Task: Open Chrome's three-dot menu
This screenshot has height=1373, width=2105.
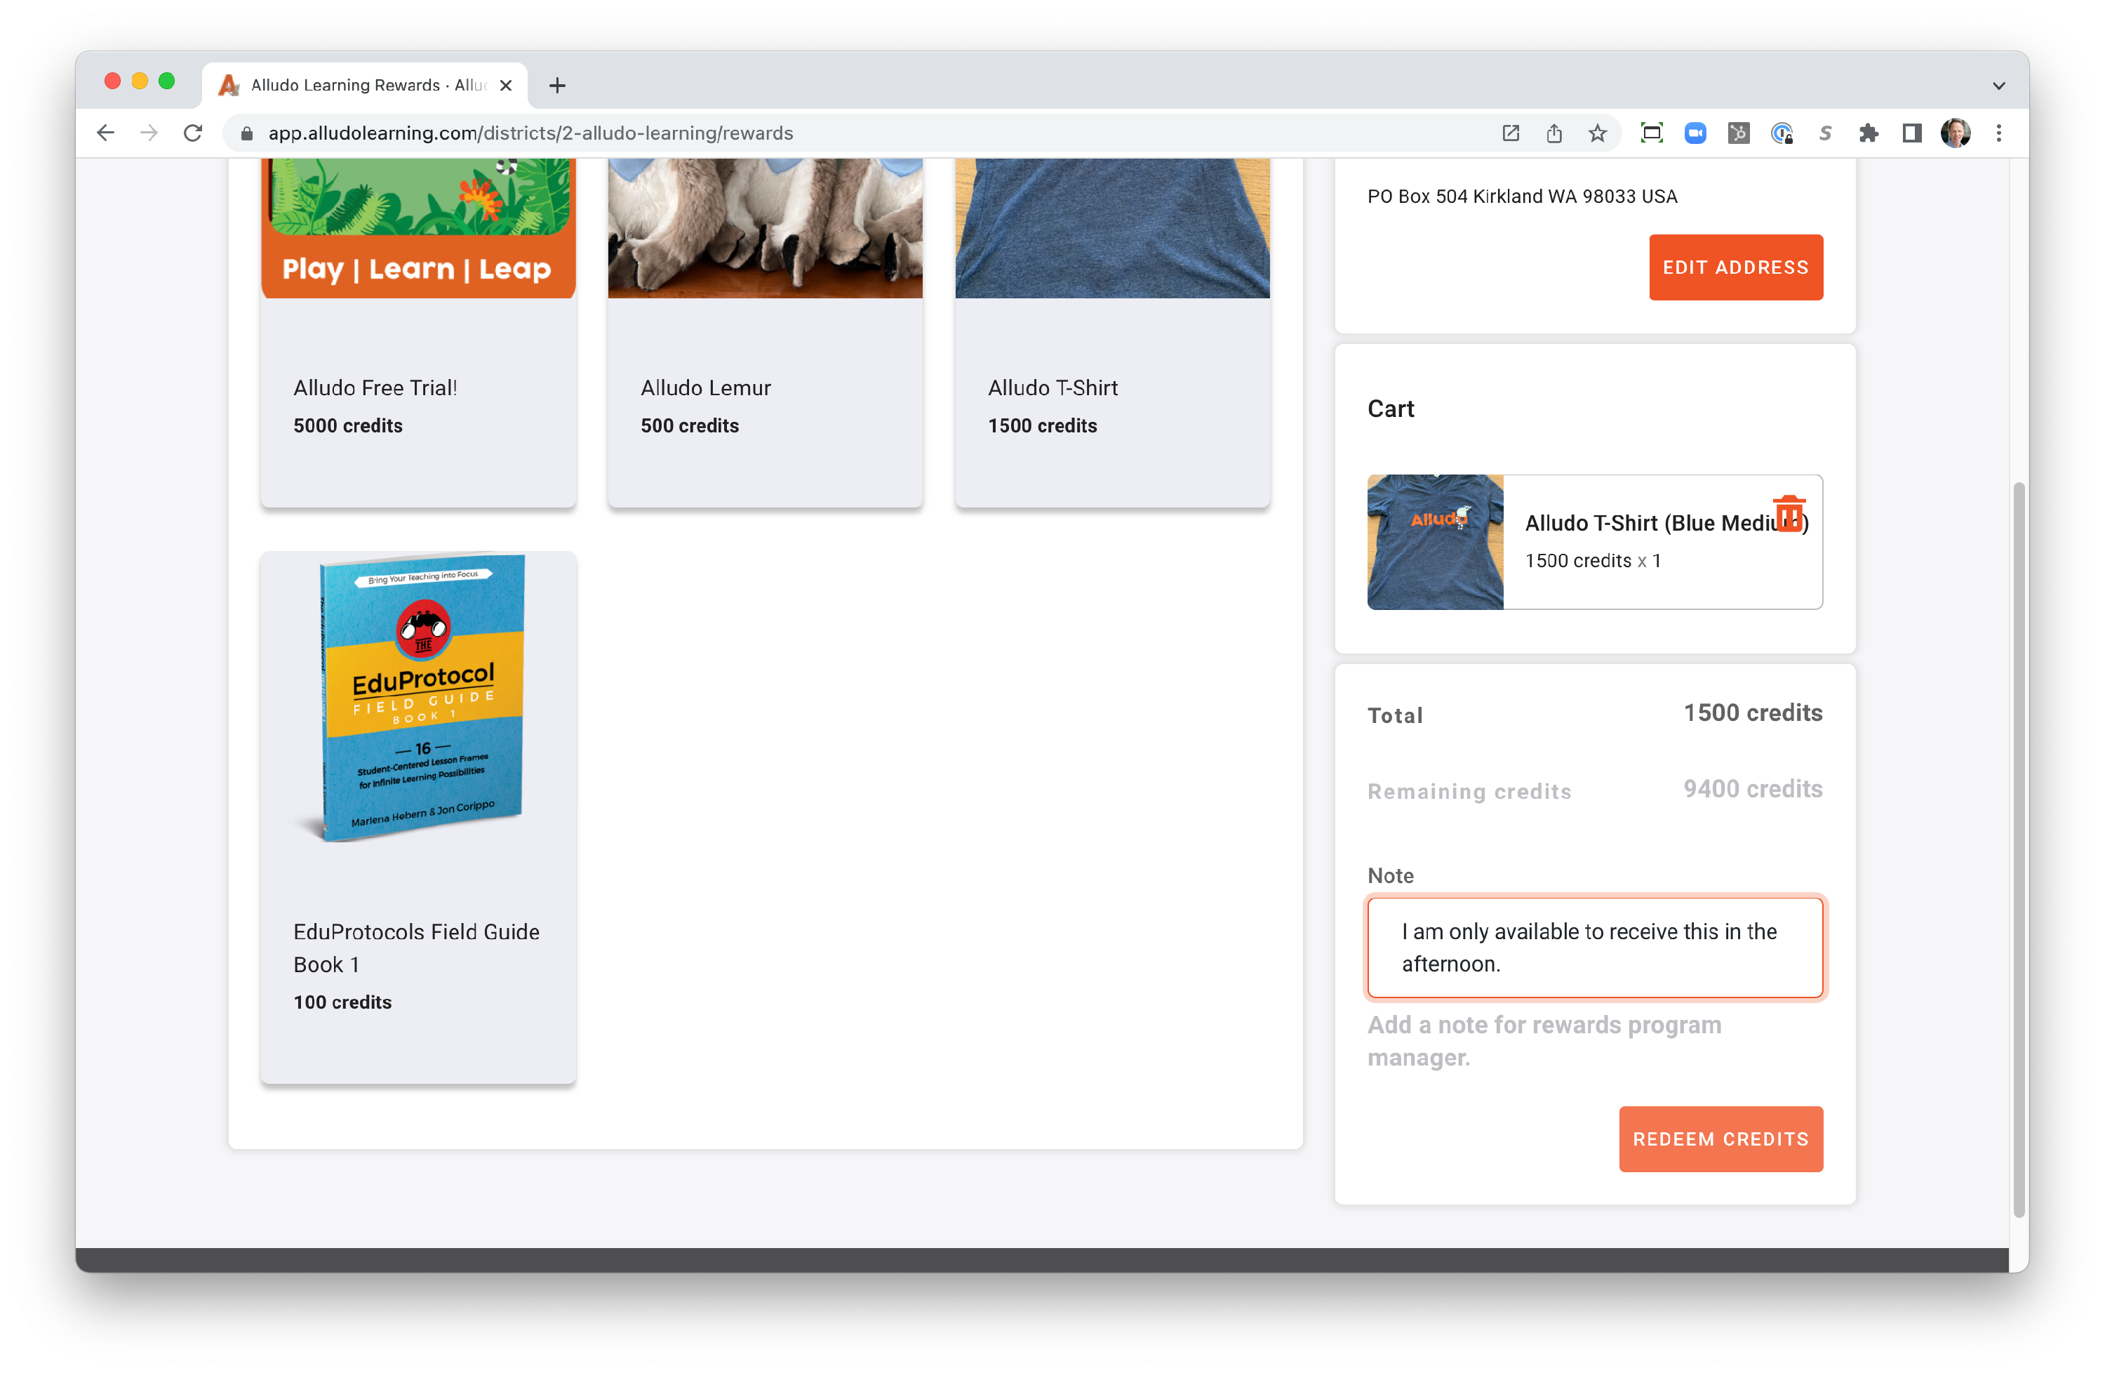Action: [x=1998, y=133]
